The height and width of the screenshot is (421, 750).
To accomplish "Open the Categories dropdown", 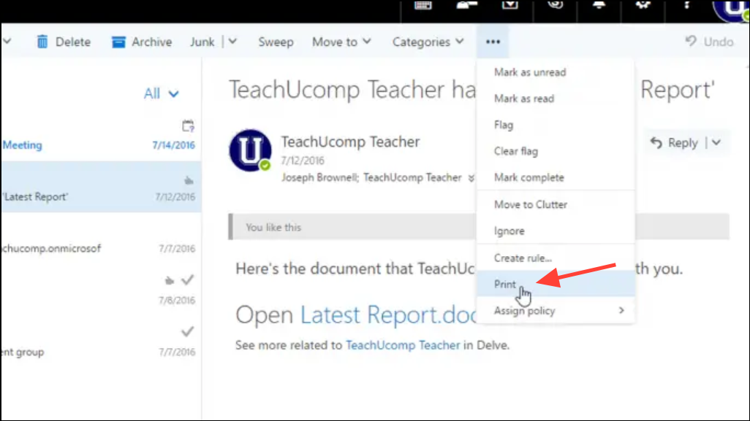I will pyautogui.click(x=428, y=42).
